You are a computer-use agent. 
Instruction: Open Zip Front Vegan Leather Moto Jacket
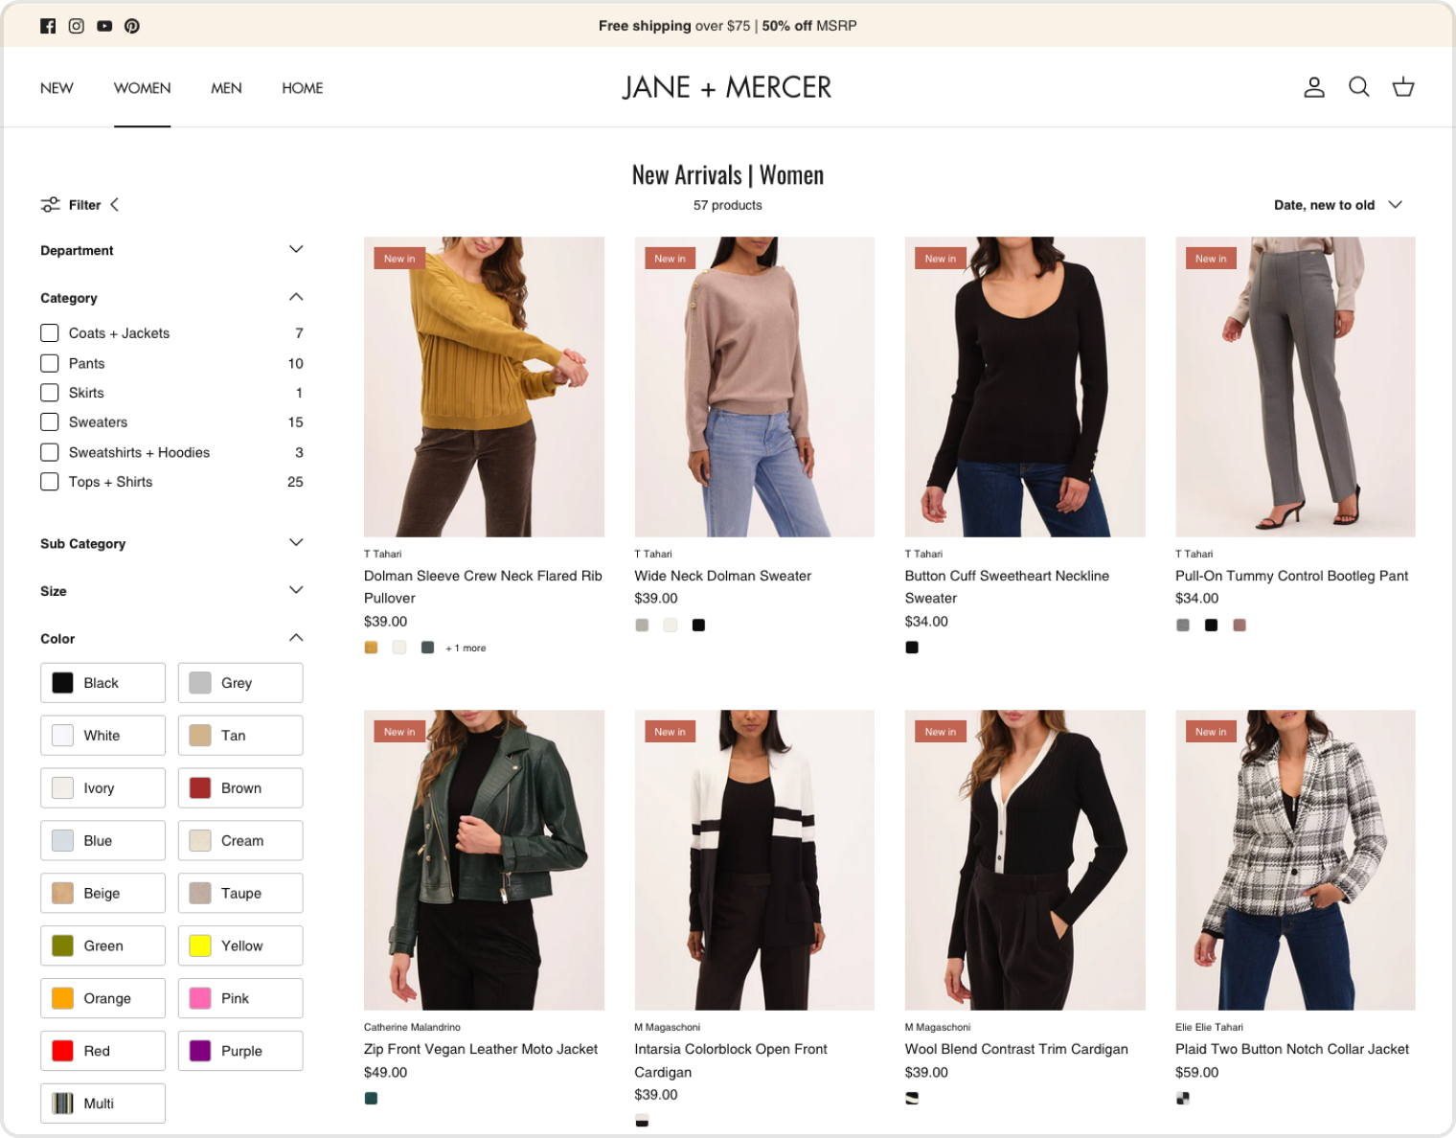[481, 1049]
